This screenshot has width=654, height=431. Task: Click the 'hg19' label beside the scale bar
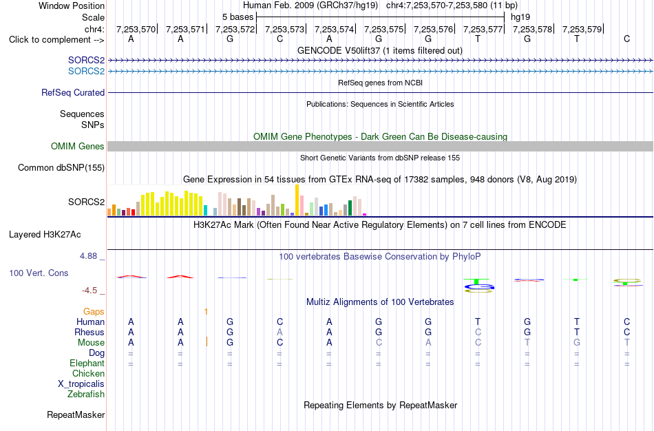point(520,17)
